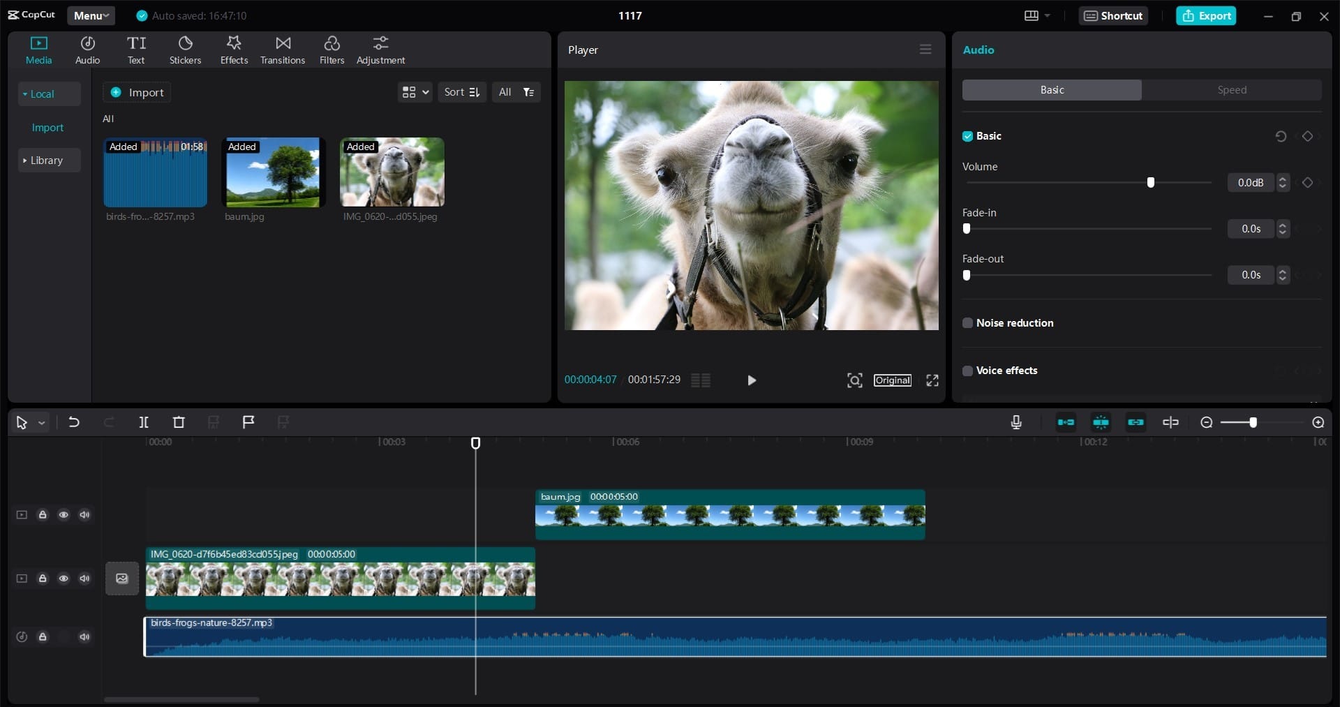Screen dimensions: 1340x707
Task: Hide the baum.jpg track using eye icon
Action: (64, 515)
